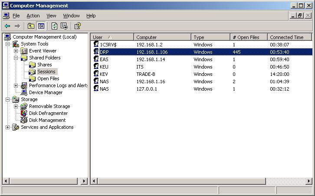Select the KEU session row
Image resolution: width=315 pixels, height=196 pixels.
pos(104,67)
